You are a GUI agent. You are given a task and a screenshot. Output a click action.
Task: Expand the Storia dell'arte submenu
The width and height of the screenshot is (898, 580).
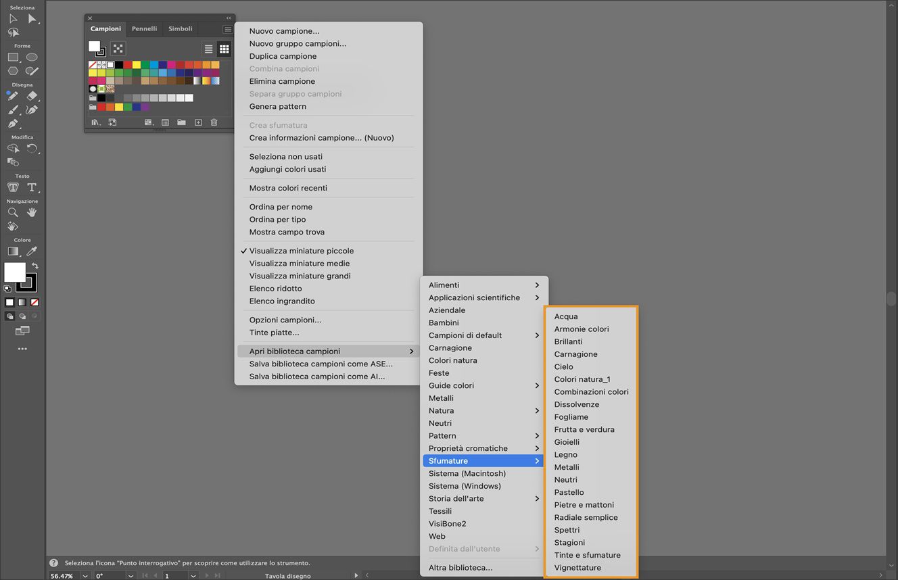coord(484,499)
